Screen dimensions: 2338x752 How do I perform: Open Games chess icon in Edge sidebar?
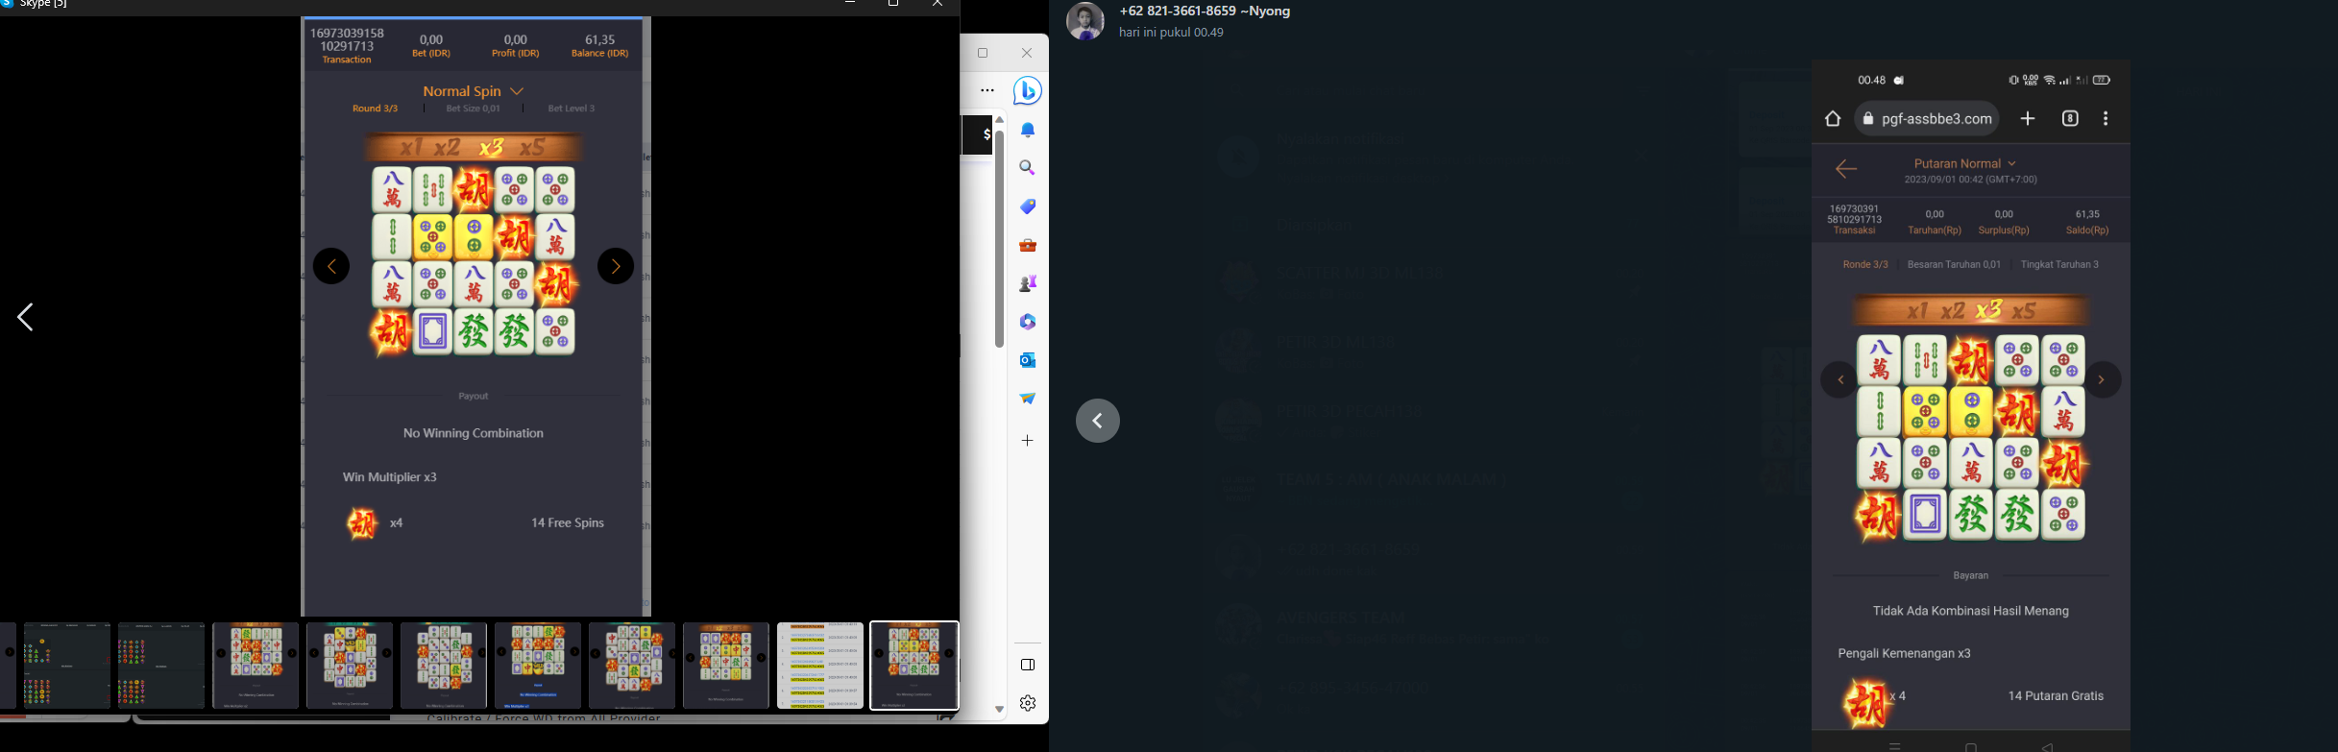pyautogui.click(x=1028, y=283)
